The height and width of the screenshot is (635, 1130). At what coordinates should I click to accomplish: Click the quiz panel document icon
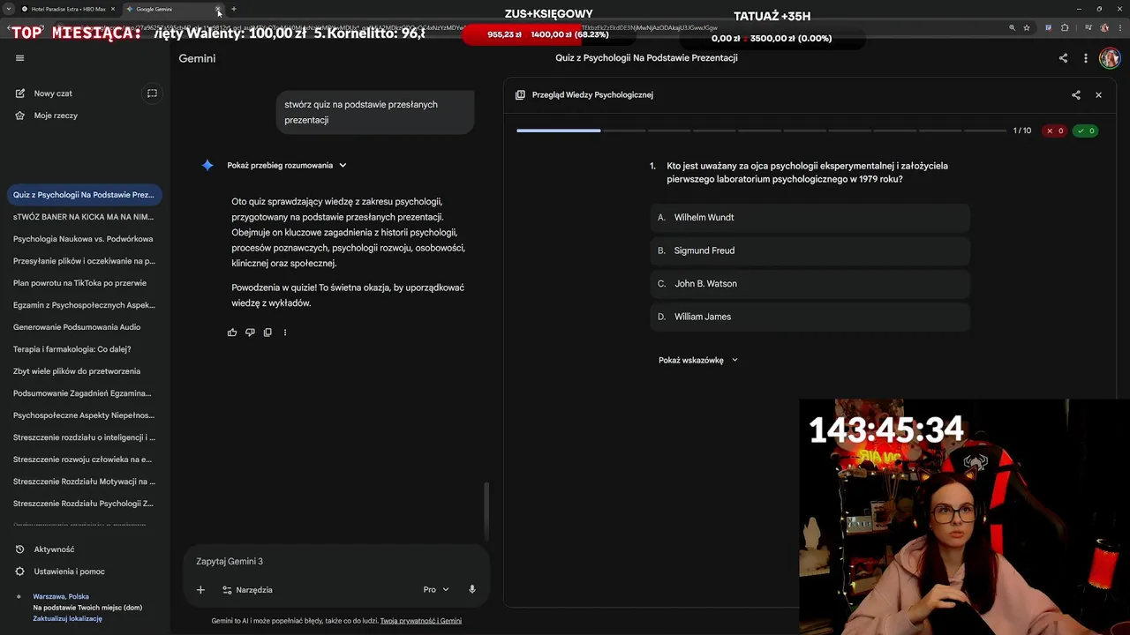coord(520,94)
